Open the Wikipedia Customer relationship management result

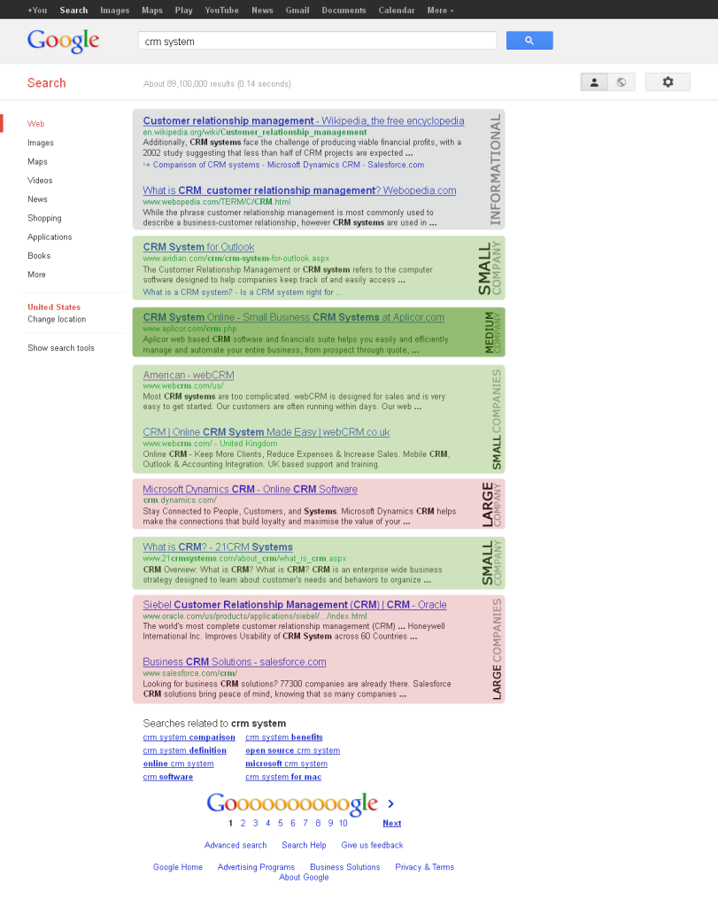[x=304, y=120]
